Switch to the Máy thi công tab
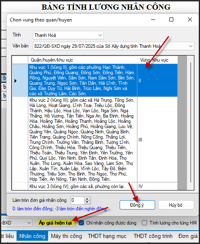The image size is (200, 244). 66,236
